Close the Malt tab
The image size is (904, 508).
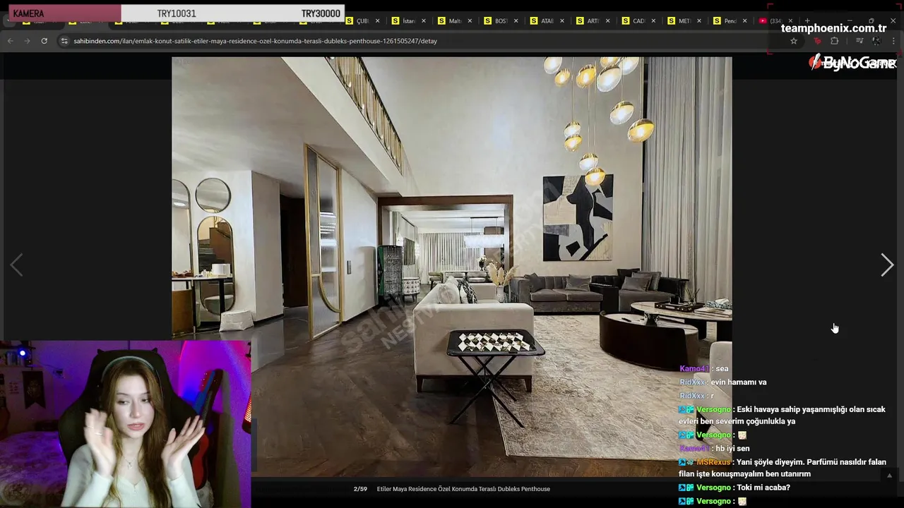pyautogui.click(x=470, y=21)
